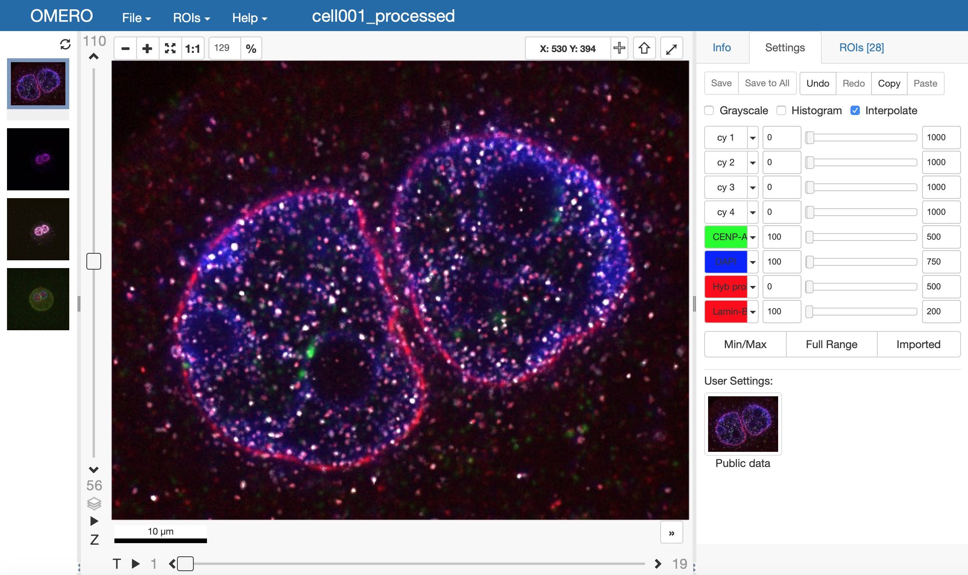Image resolution: width=968 pixels, height=575 pixels.
Task: Open the ROIs menu in header
Action: coord(191,18)
